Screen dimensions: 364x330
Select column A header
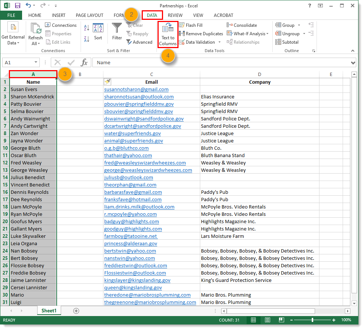[33, 75]
